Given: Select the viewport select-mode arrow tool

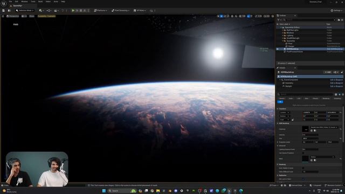Looking at the screenshot, I should click(218, 16).
